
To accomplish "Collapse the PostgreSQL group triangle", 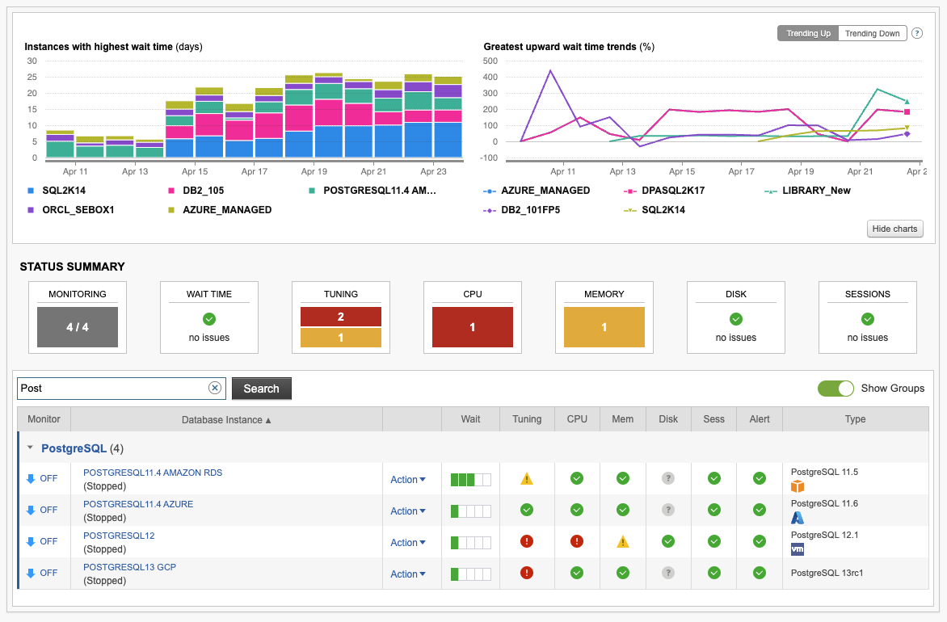I will [x=30, y=448].
